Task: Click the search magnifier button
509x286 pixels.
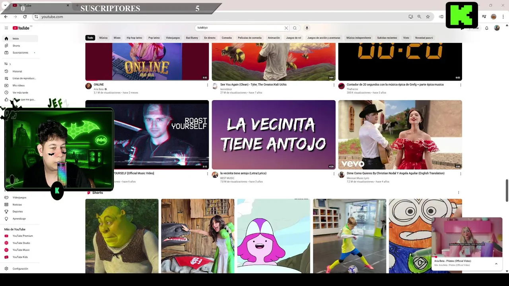Action: pyautogui.click(x=295, y=28)
